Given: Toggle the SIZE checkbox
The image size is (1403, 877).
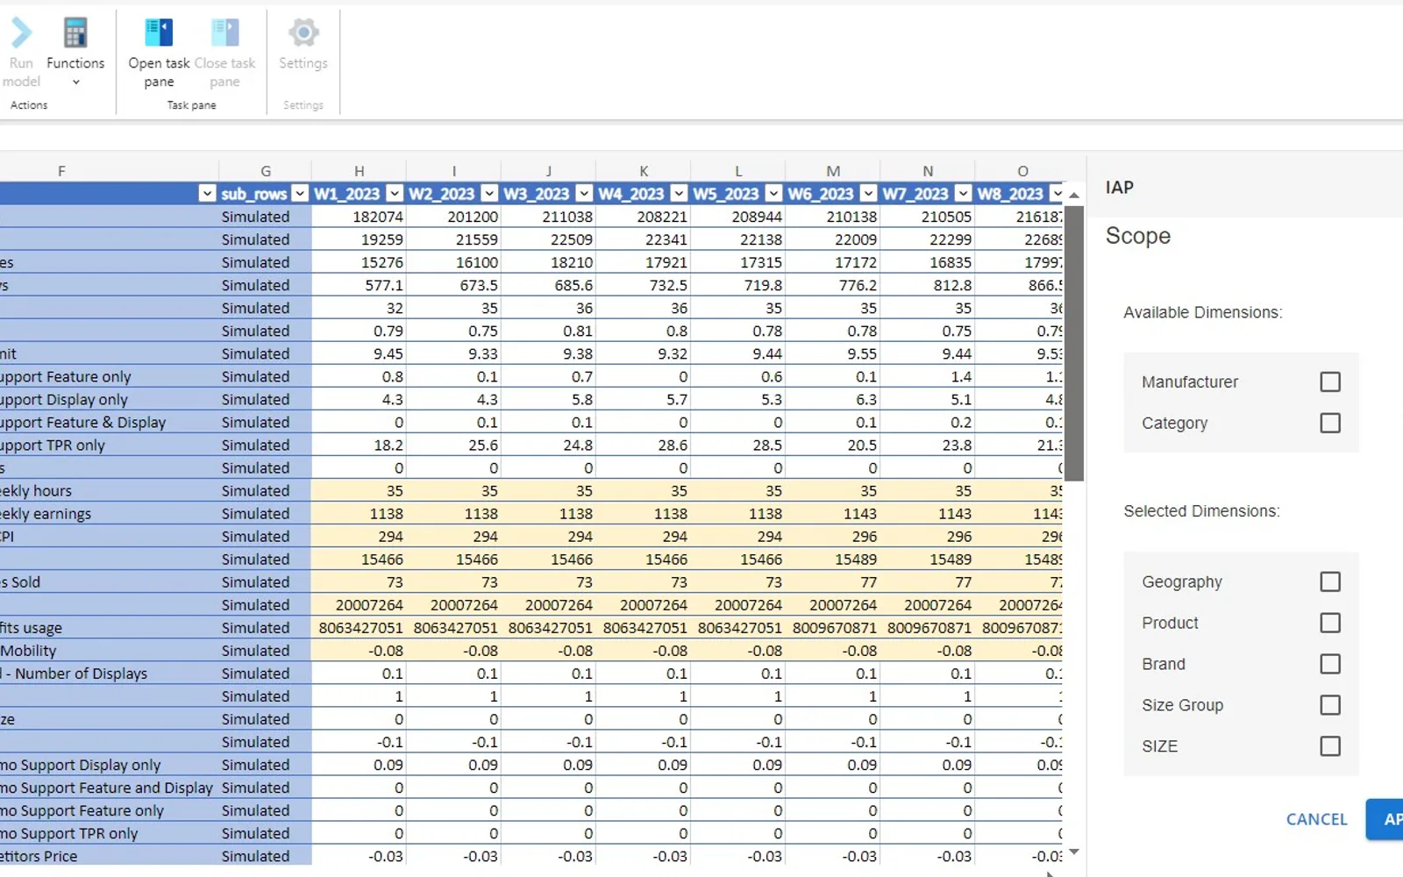Looking at the screenshot, I should 1330,746.
